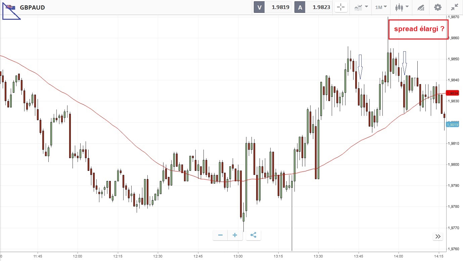The image size is (463, 261).
Task: Zoom in the chart with plus
Action: 235,235
